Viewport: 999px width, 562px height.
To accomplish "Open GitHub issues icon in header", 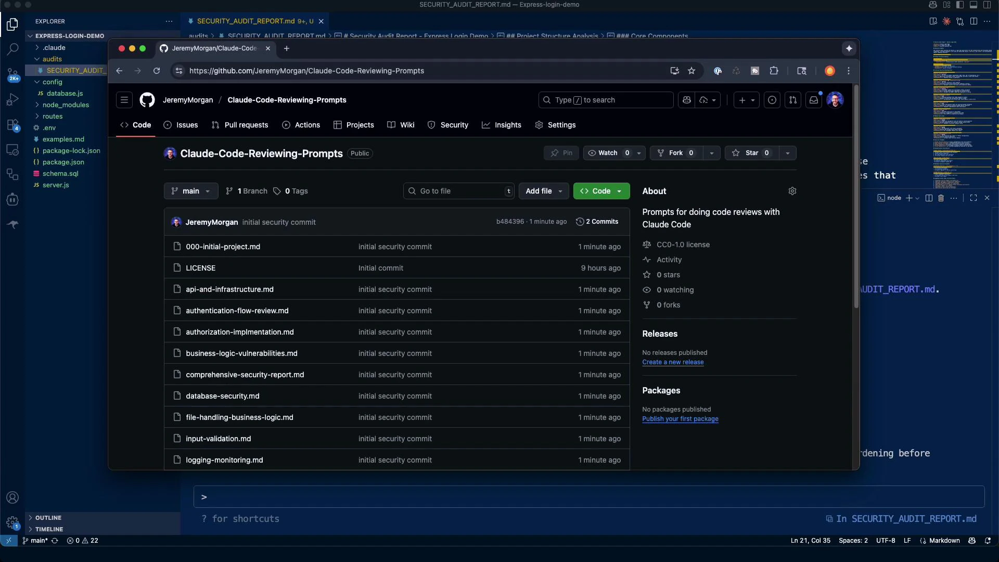I will point(772,100).
